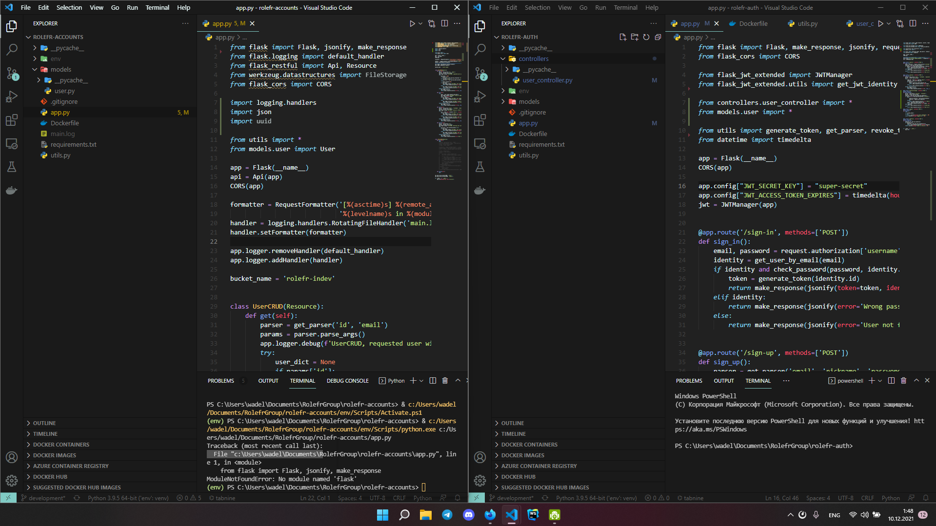Kill terminal in rolefr-auth panel
936x526 pixels.
pyautogui.click(x=903, y=381)
